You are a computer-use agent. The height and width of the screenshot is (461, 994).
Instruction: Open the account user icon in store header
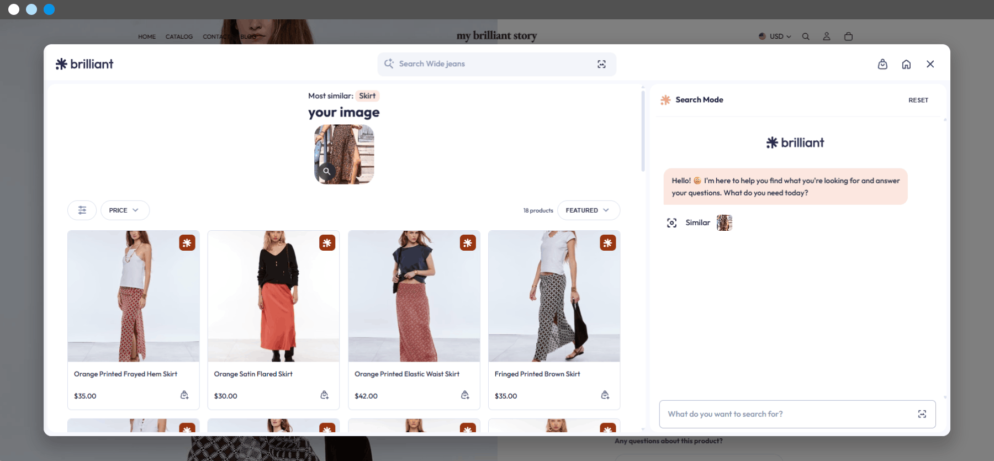pos(827,36)
